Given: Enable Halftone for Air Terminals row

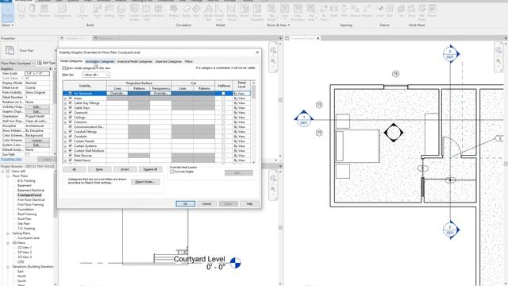Looking at the screenshot, I should (x=223, y=94).
